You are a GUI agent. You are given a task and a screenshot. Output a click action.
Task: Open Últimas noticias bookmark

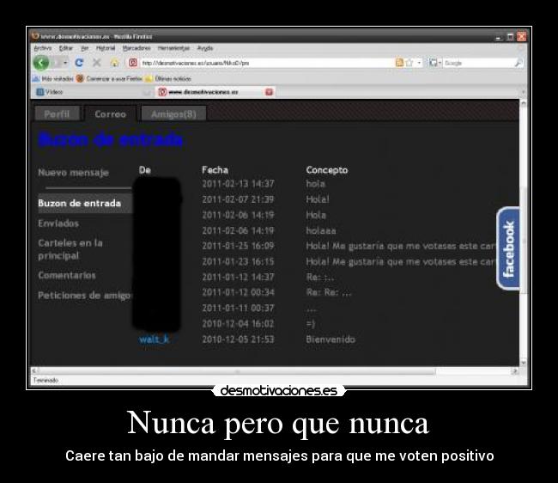click(168, 79)
